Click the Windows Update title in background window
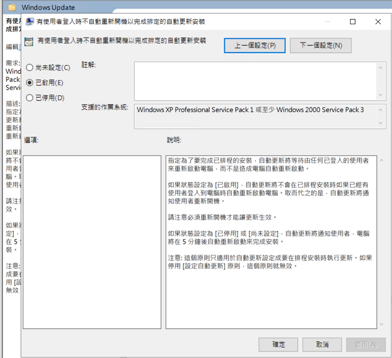392x358 pixels. pos(48,7)
